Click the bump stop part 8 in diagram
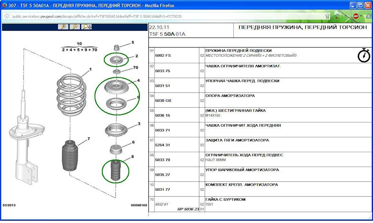Image resolution: width=373 pixels, height=223 pixels. tap(116, 171)
